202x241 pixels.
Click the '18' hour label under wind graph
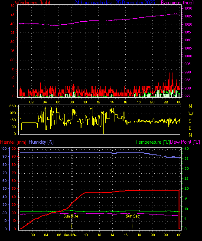pos(139,102)
